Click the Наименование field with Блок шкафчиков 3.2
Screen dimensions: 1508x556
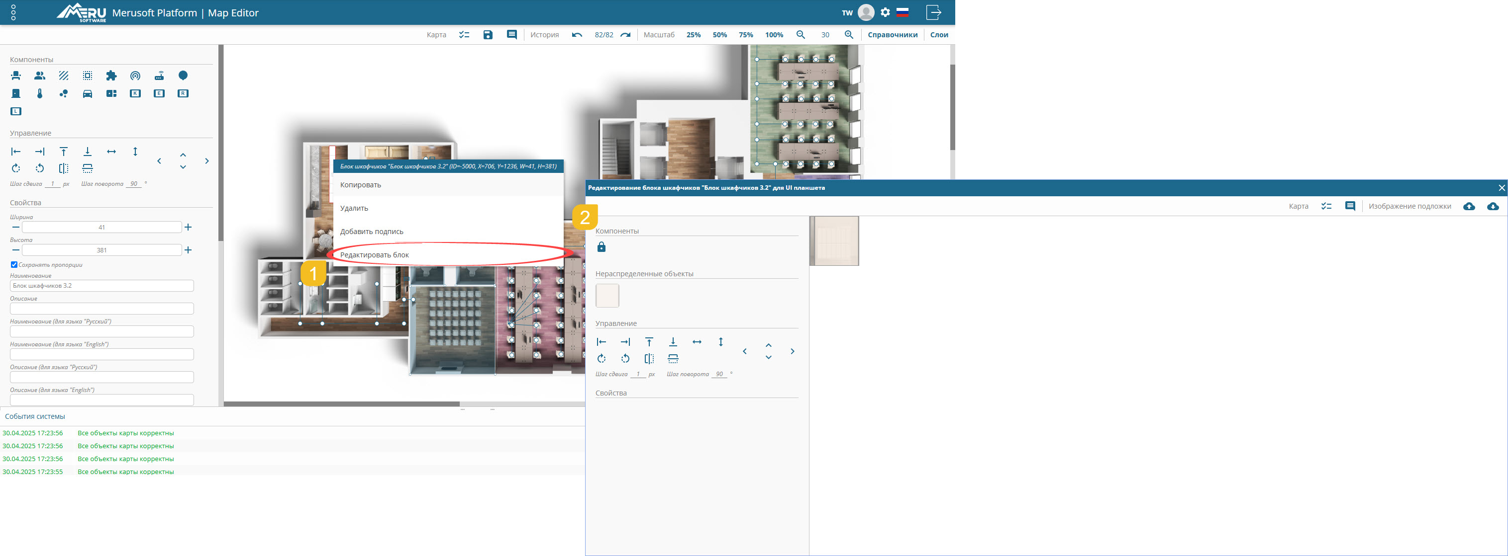click(x=102, y=286)
